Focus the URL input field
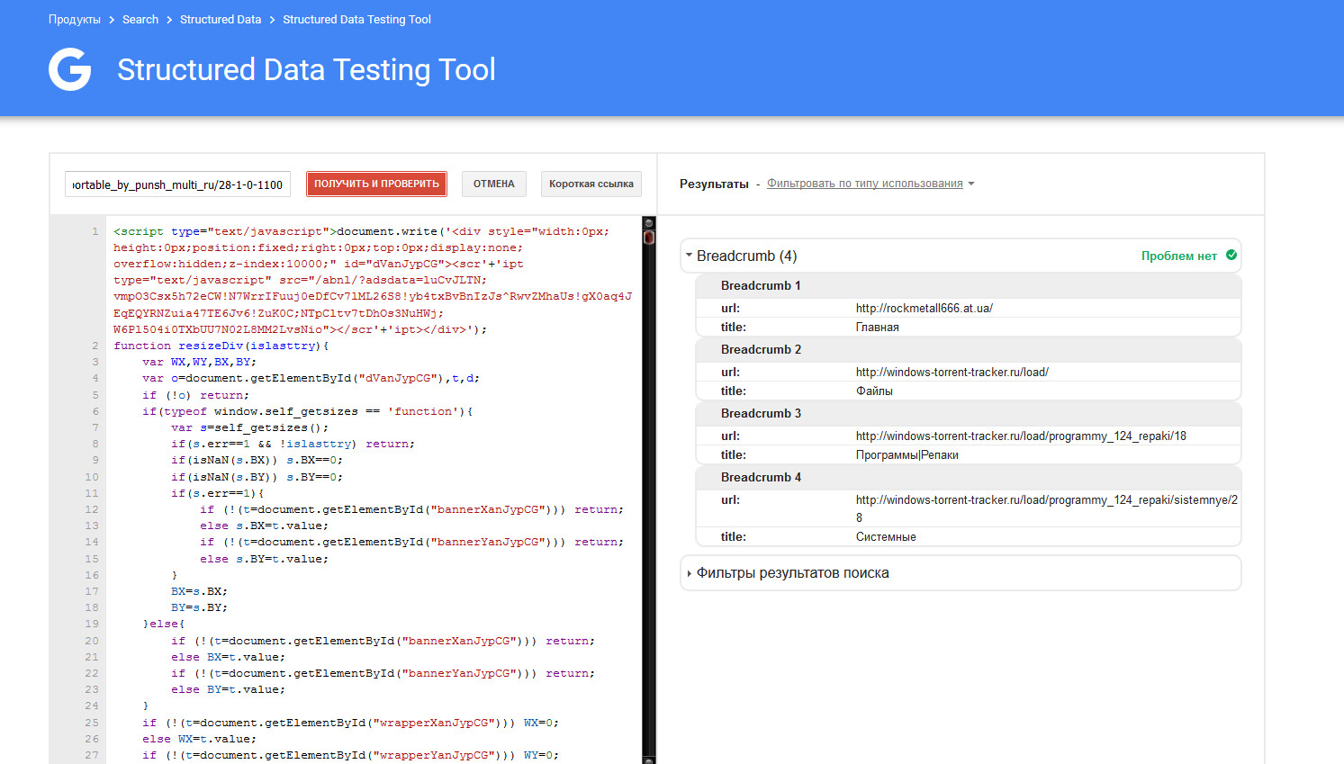1344x764 pixels. (178, 184)
